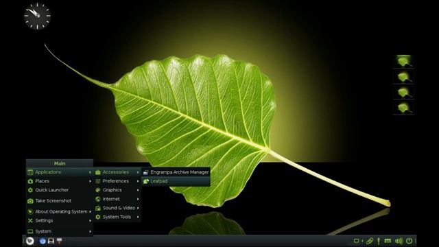
Task: Click the Applications grid icon
Action: click(x=30, y=172)
